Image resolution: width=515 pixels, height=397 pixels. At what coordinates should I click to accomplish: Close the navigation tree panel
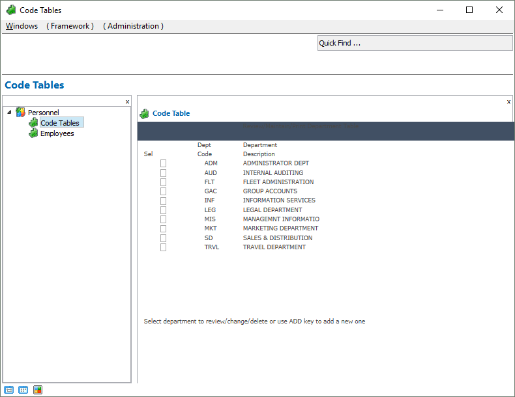point(127,102)
